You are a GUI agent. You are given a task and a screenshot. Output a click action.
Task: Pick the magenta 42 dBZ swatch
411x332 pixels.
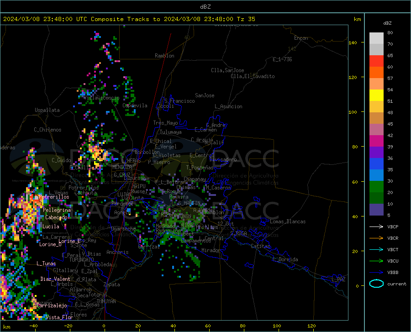pos(376,141)
